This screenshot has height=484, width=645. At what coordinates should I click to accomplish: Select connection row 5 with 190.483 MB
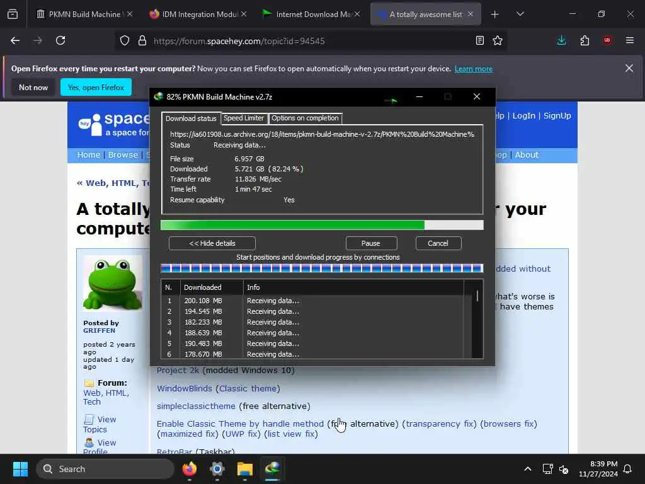click(x=312, y=343)
